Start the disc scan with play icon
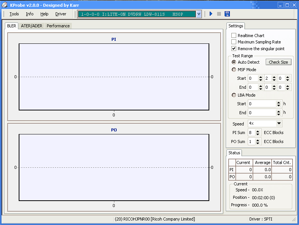Image resolution: width=299 pixels, height=225 pixels. pos(211,14)
